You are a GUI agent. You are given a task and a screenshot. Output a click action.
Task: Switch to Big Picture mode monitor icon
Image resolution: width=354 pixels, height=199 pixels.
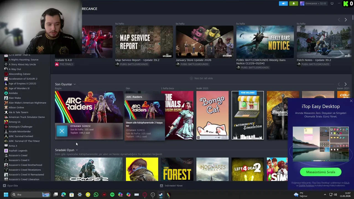click(x=332, y=3)
